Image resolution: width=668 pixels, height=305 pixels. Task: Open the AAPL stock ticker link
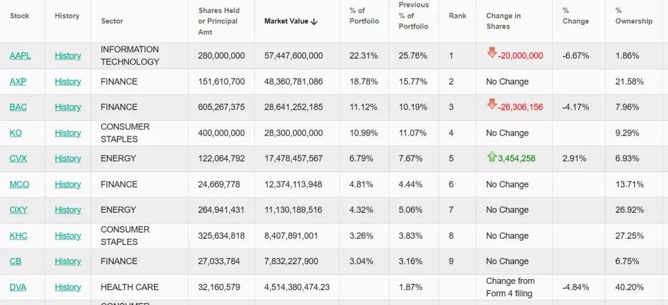20,56
